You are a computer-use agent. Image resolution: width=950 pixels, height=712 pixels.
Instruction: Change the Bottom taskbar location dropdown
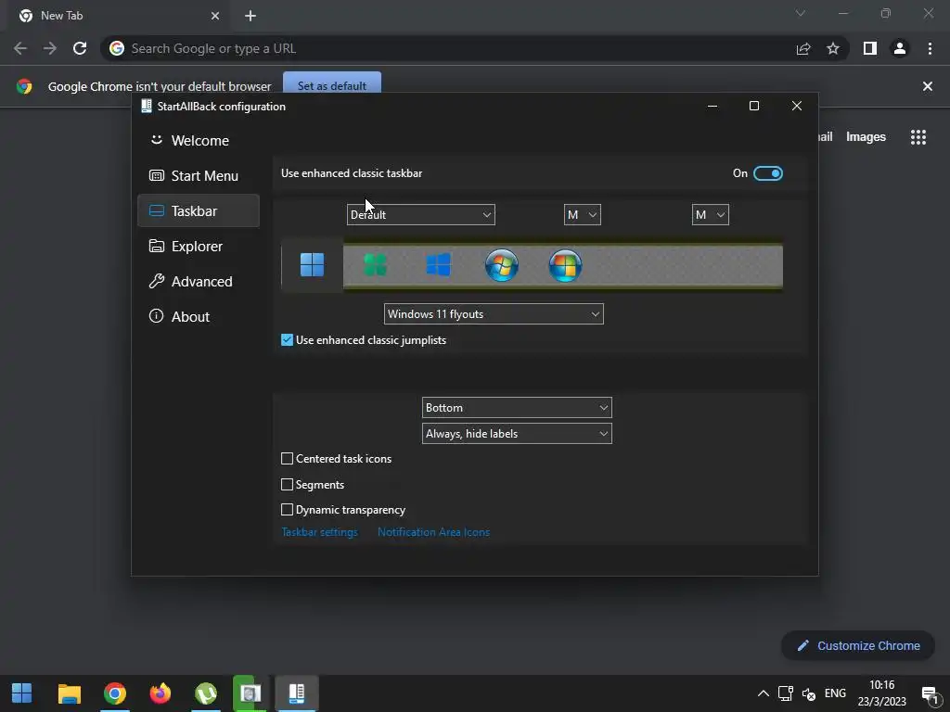coord(517,408)
